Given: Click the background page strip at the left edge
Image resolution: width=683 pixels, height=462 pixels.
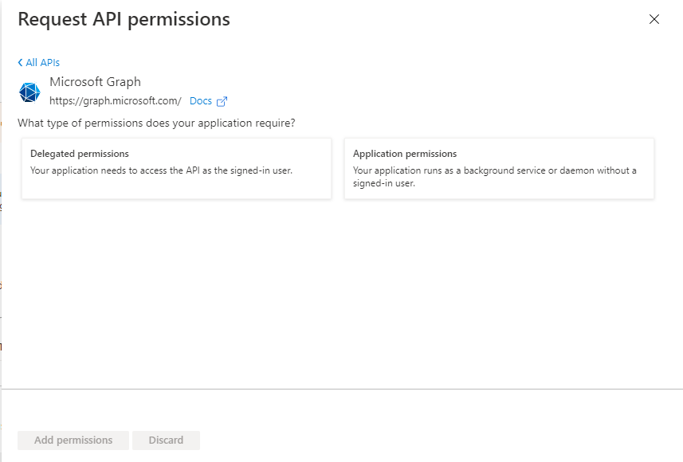Looking at the screenshot, I should click(1, 231).
